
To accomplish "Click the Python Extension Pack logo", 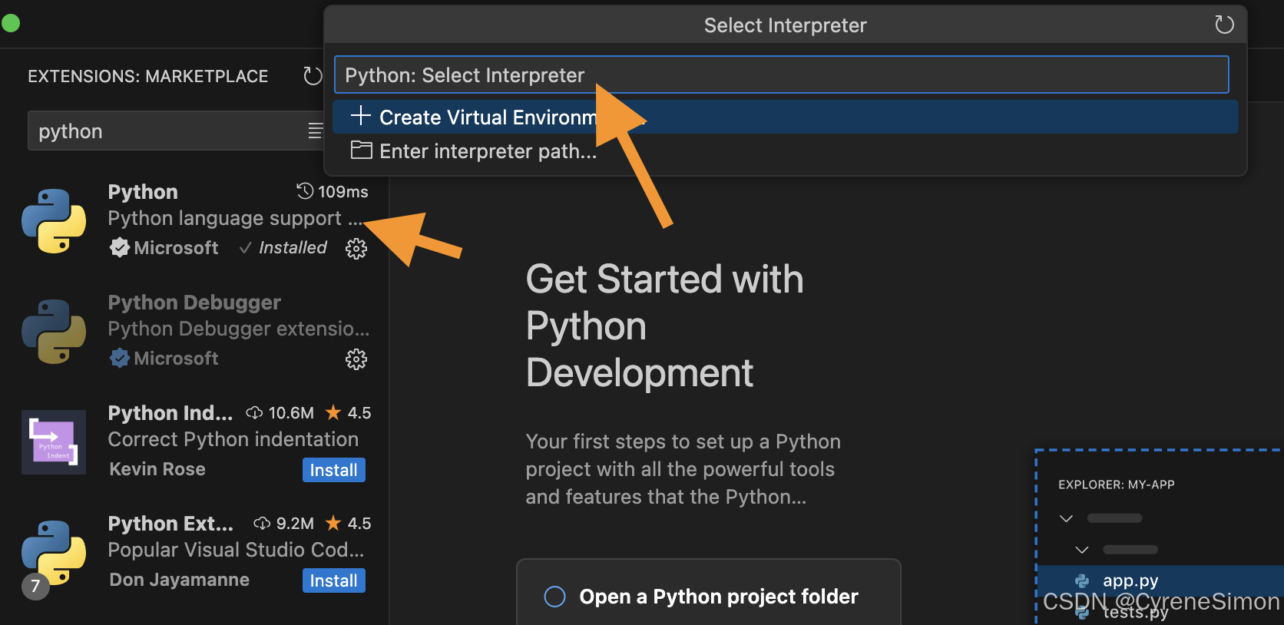I will [x=54, y=553].
